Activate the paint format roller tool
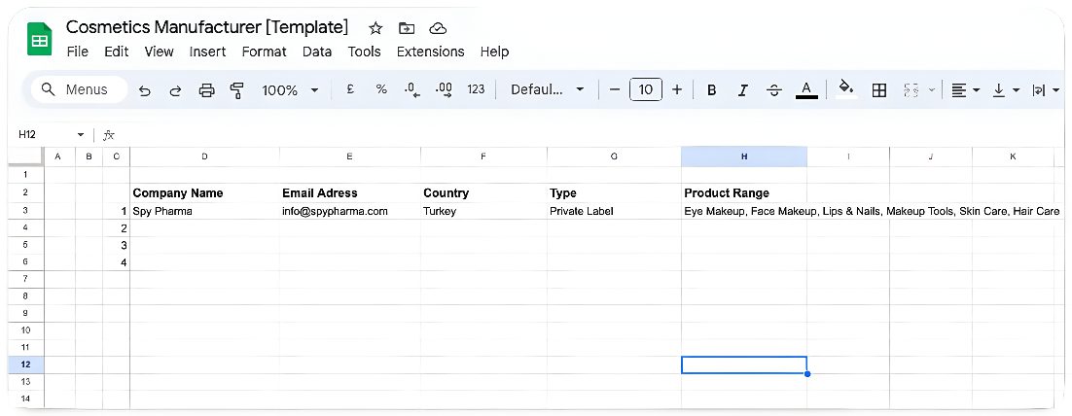Screen dimensions: 1072x416 [x=236, y=90]
